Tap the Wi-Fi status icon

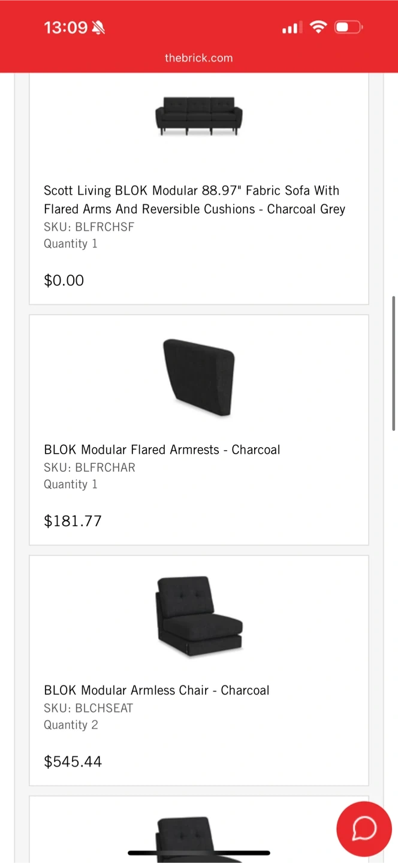click(x=319, y=27)
